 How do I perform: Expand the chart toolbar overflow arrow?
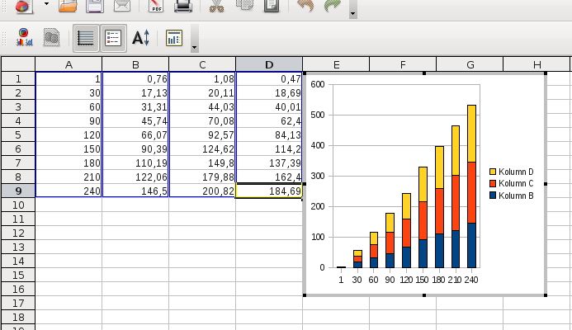[x=195, y=47]
